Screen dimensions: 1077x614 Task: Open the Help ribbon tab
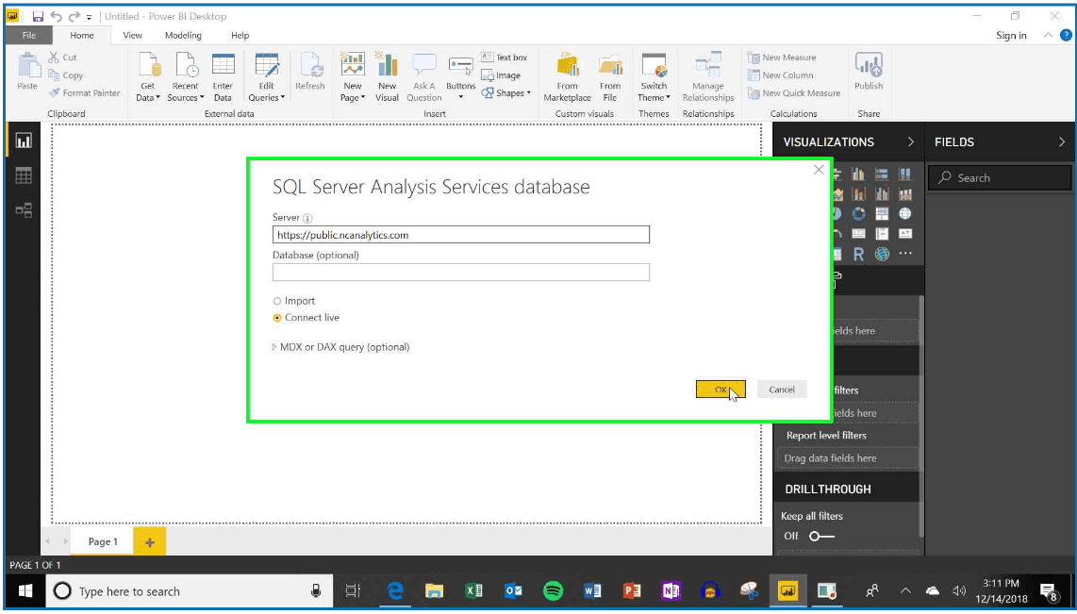click(x=240, y=35)
